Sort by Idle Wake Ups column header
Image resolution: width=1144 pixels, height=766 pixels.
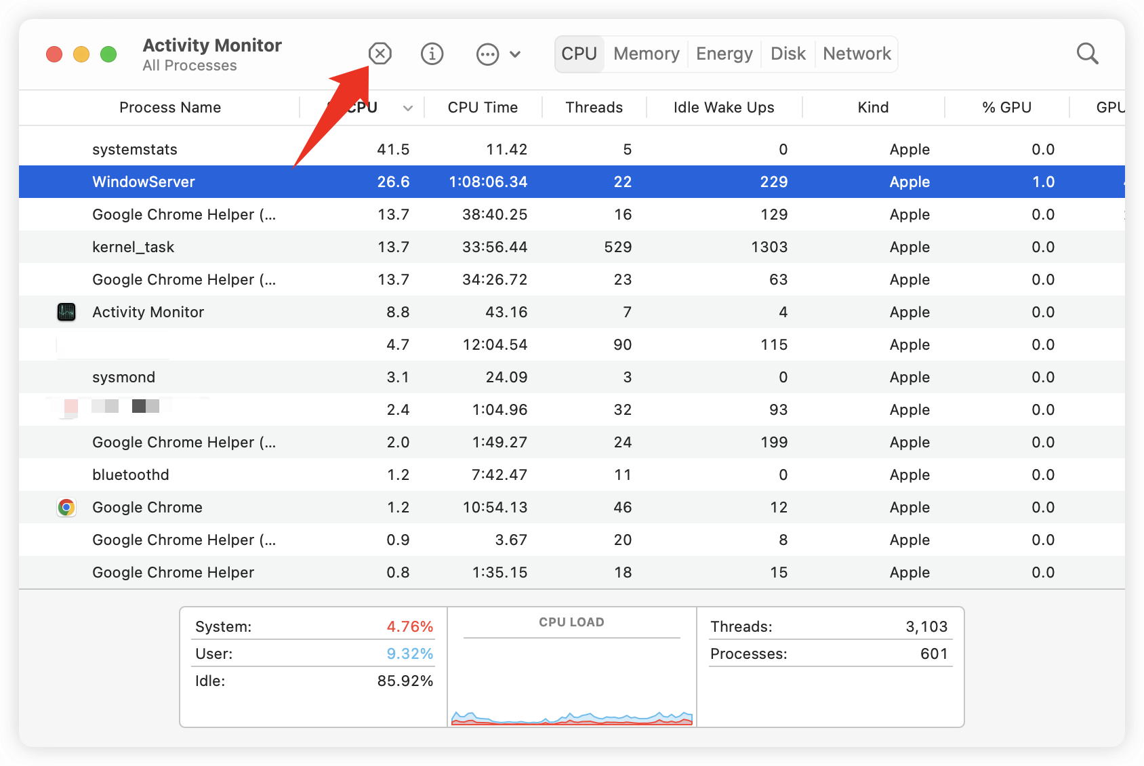[x=724, y=107]
